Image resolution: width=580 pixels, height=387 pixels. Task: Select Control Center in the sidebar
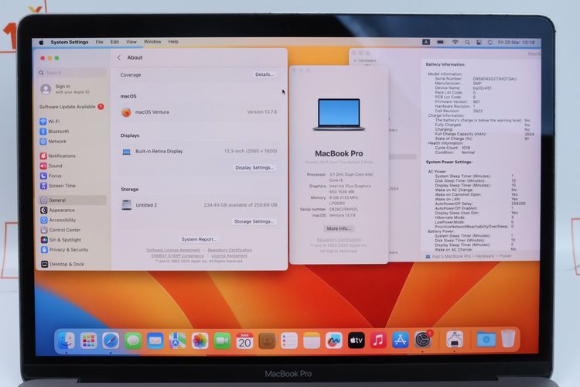(x=73, y=230)
